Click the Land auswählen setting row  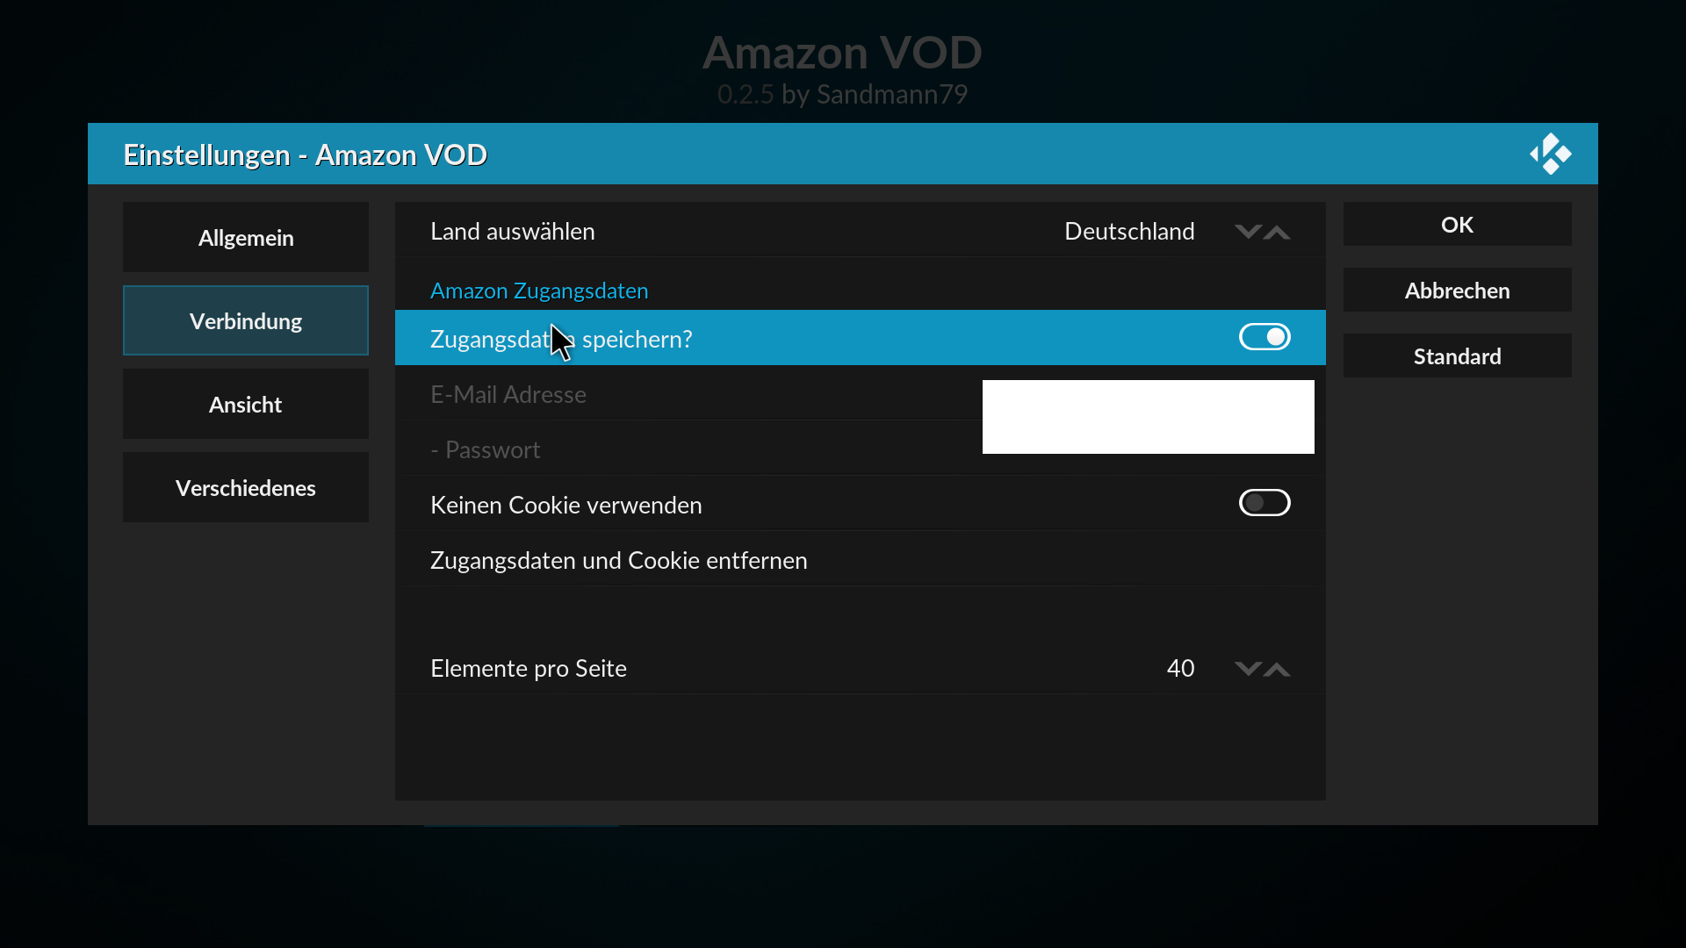pos(861,230)
